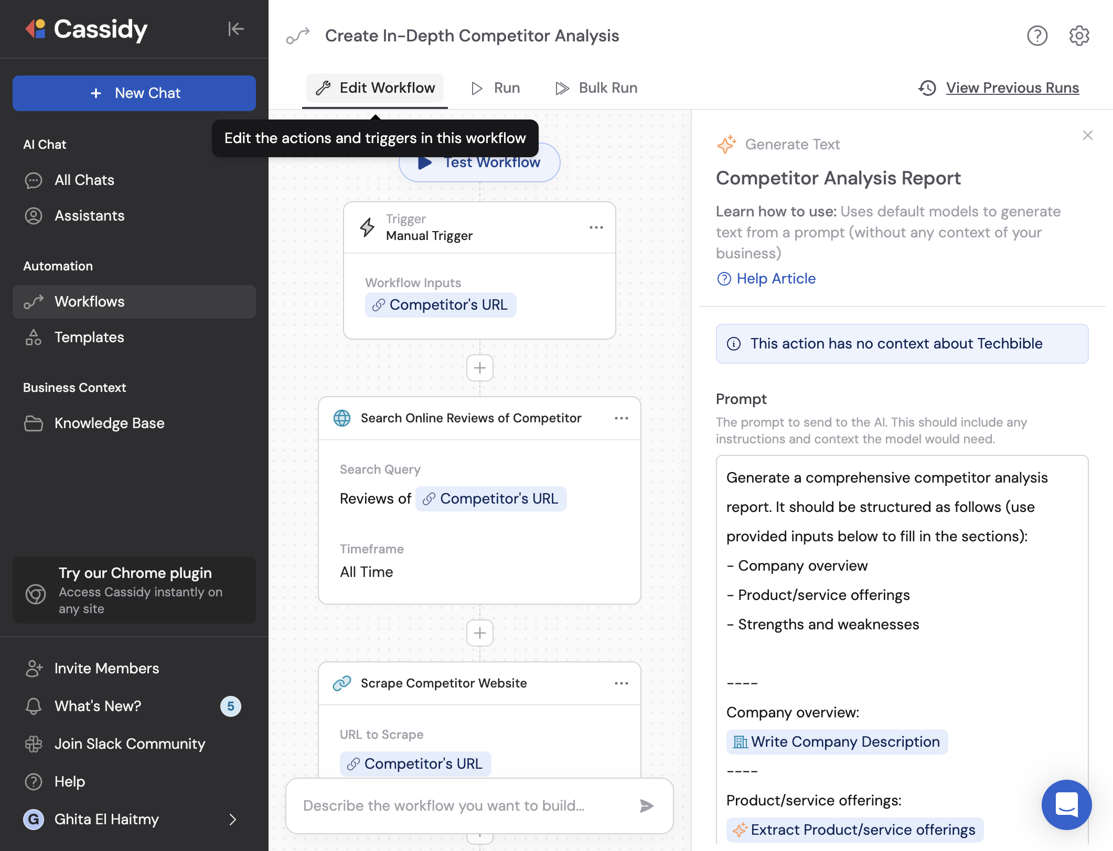Open Join Slack Community
Screen dimensions: 1113x851
click(134, 744)
